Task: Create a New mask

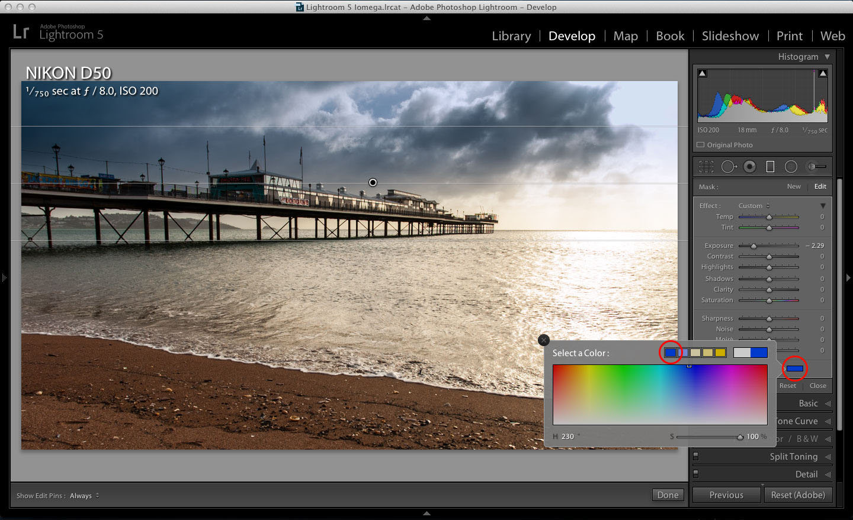Action: (x=794, y=186)
